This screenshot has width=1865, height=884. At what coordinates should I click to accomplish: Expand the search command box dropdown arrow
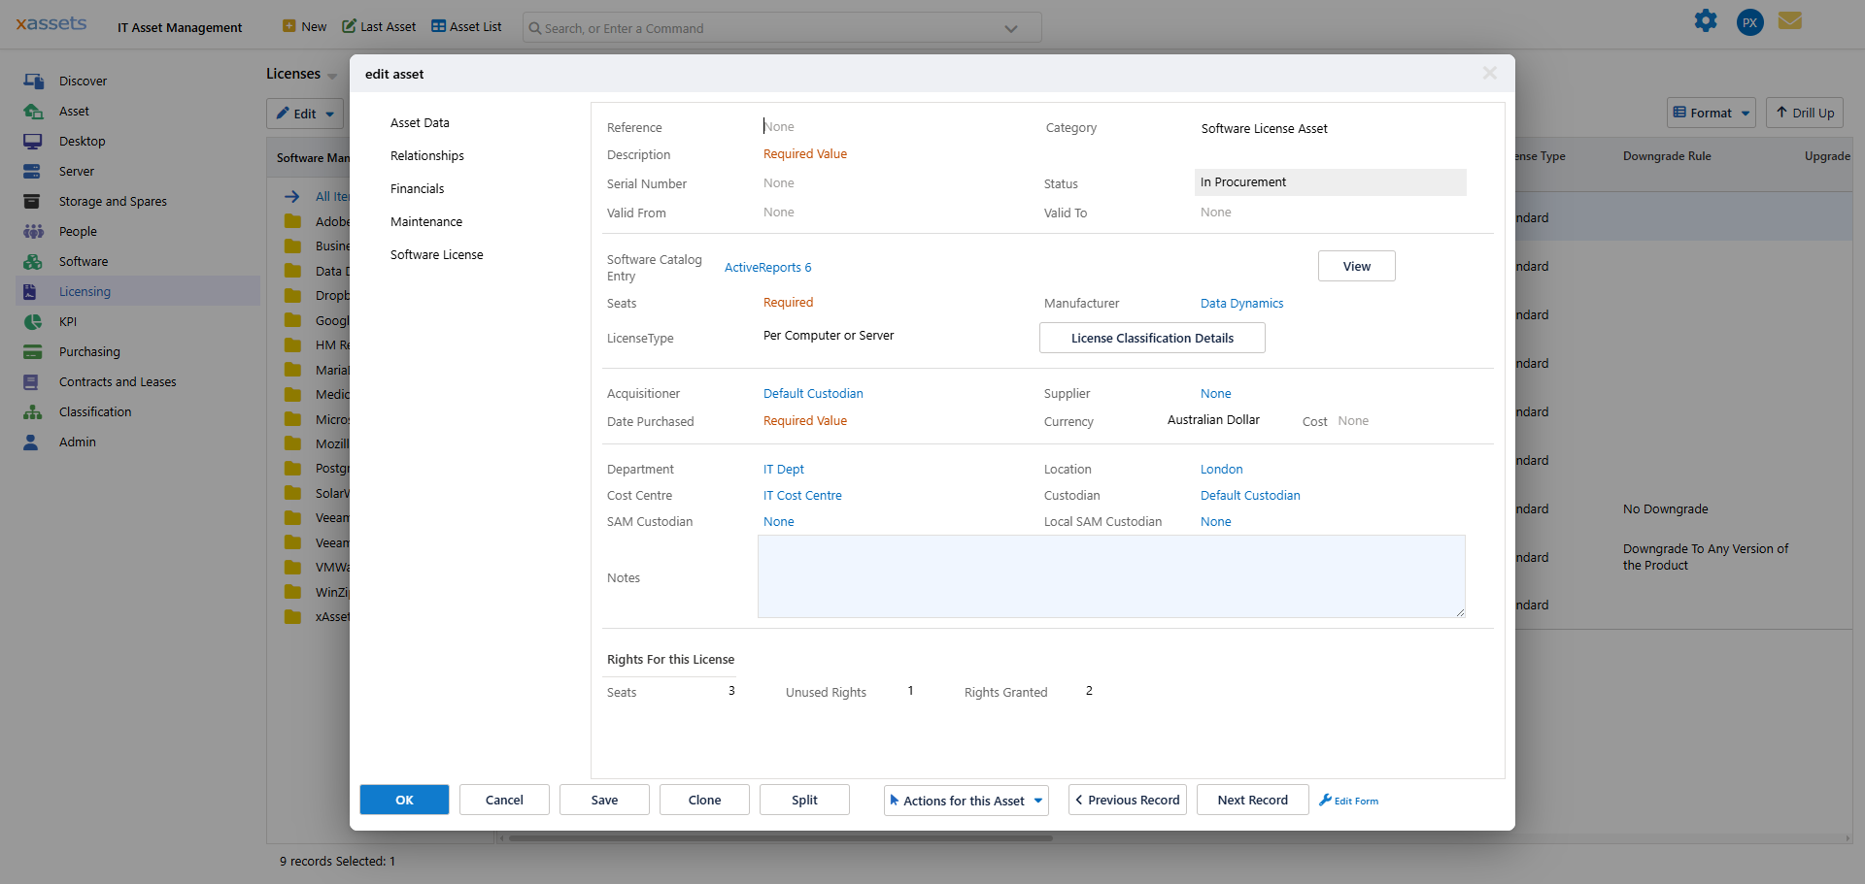1011,28
